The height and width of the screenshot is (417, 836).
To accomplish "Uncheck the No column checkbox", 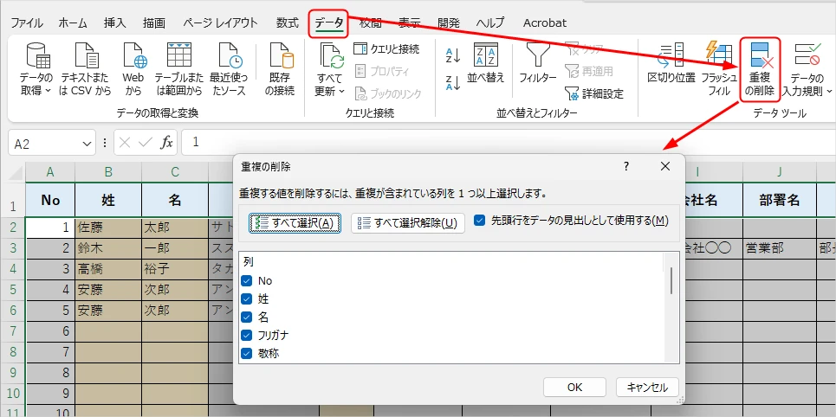I will point(246,280).
